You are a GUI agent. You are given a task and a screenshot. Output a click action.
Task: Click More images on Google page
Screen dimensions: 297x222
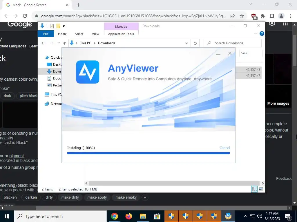pyautogui.click(x=278, y=103)
